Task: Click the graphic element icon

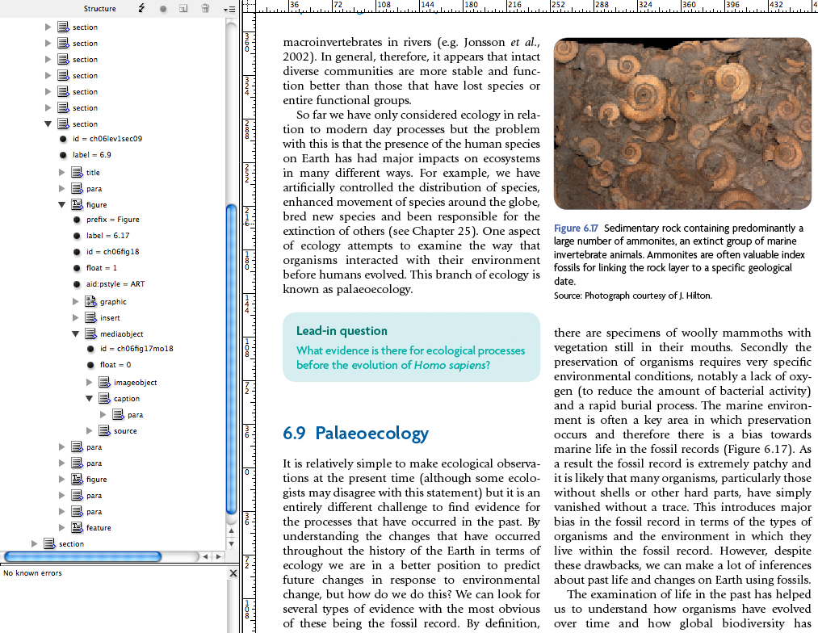Action: 90,301
